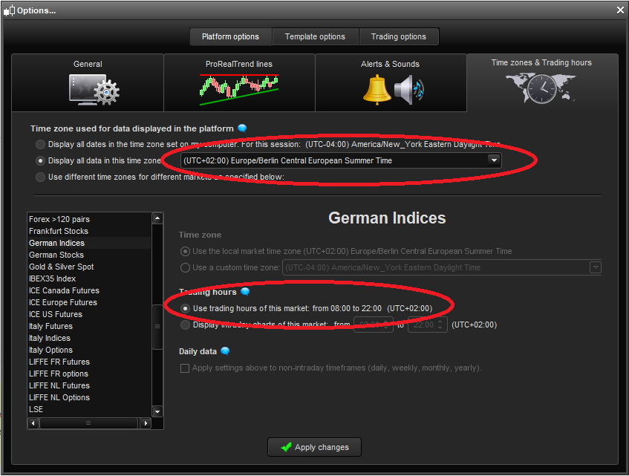Click the market list horizontal scrollbar handle

point(88,423)
